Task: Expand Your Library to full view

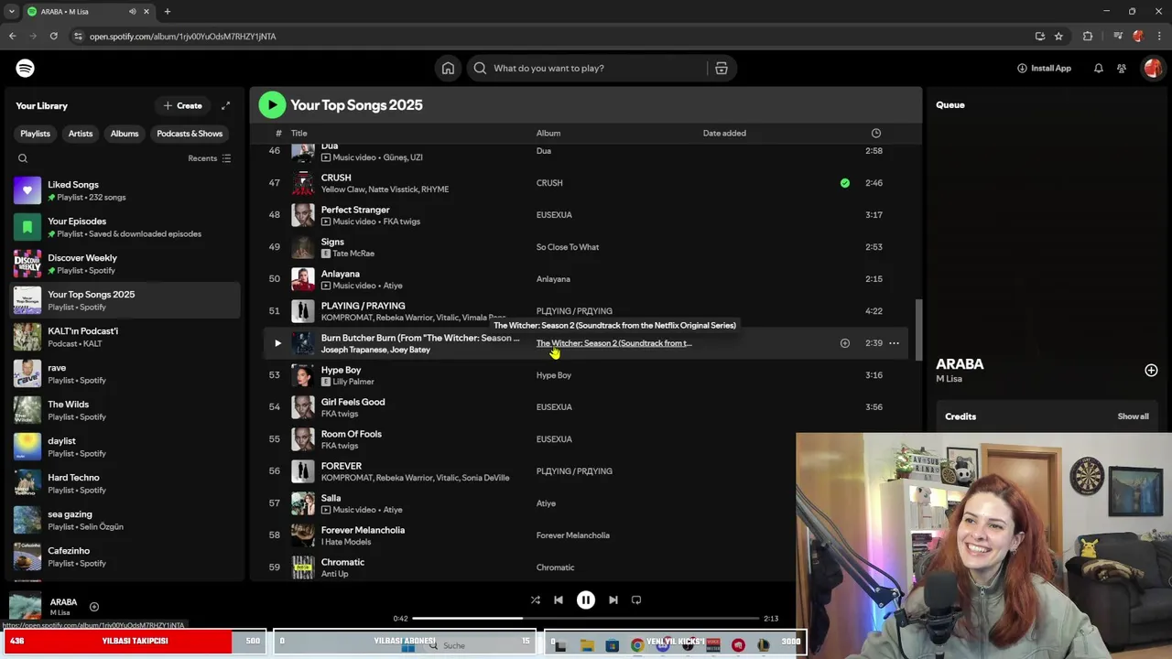Action: [225, 105]
